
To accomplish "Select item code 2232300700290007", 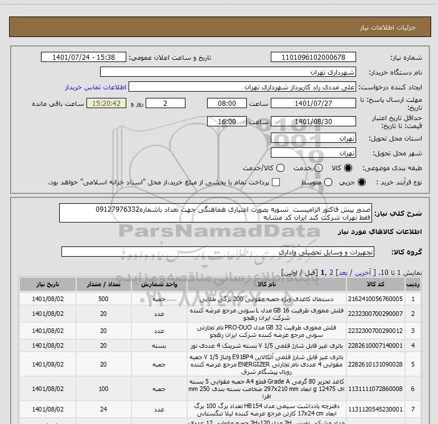I will coord(375,314).
